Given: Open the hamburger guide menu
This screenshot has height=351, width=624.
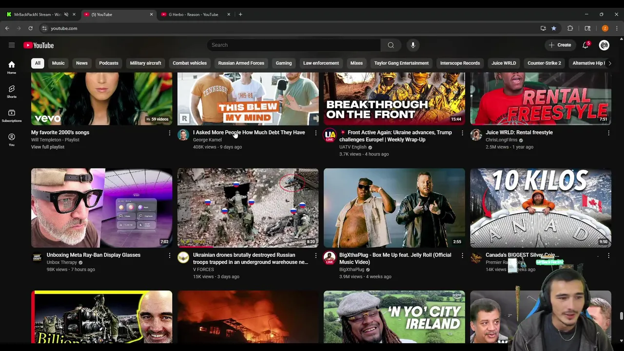Looking at the screenshot, I should pyautogui.click(x=12, y=45).
